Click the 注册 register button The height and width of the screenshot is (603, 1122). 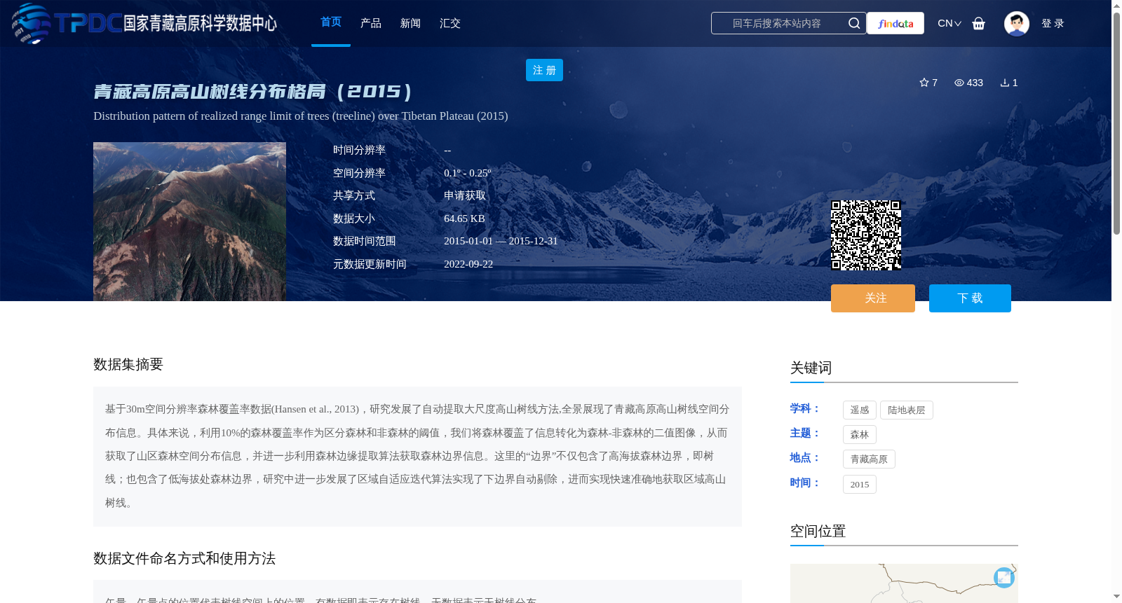[544, 70]
